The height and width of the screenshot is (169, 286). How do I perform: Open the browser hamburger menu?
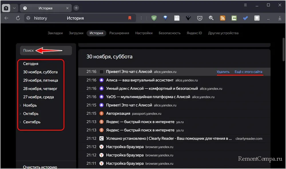point(245,5)
